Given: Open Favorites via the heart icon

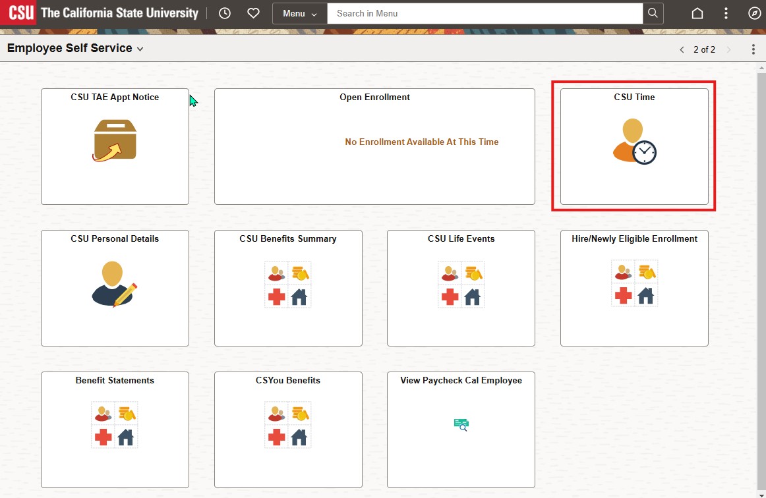Looking at the screenshot, I should [x=253, y=13].
